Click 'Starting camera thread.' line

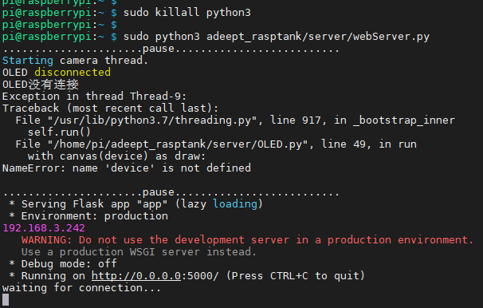tap(75, 61)
